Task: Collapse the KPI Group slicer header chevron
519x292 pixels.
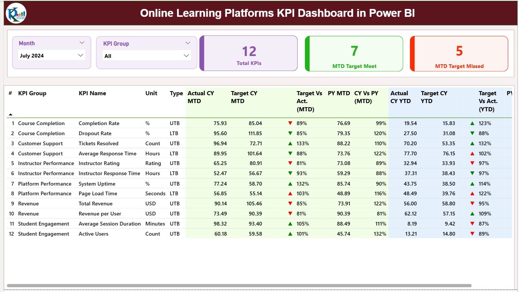Action: (187, 43)
